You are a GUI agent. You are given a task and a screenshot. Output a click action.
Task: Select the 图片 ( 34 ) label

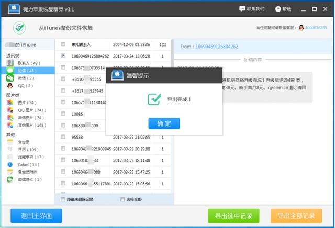[27, 102]
